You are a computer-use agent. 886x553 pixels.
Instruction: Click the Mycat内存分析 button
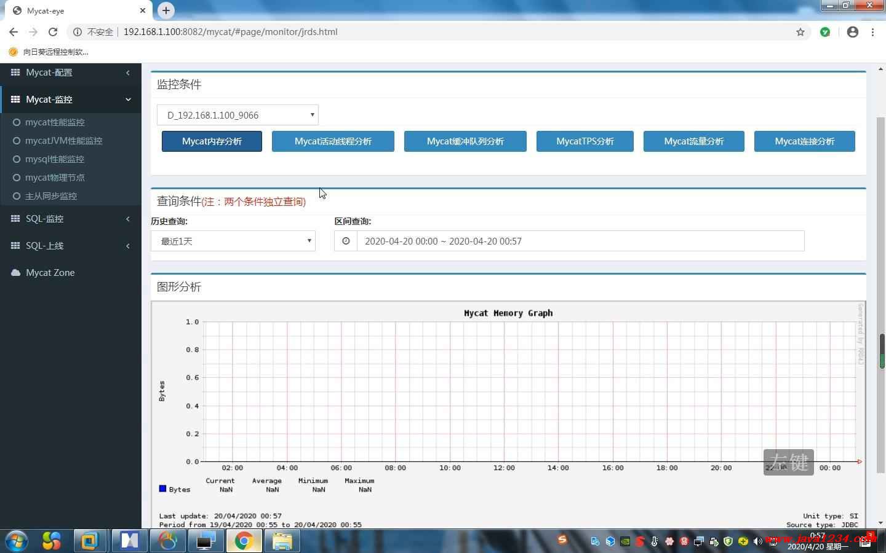[212, 141]
